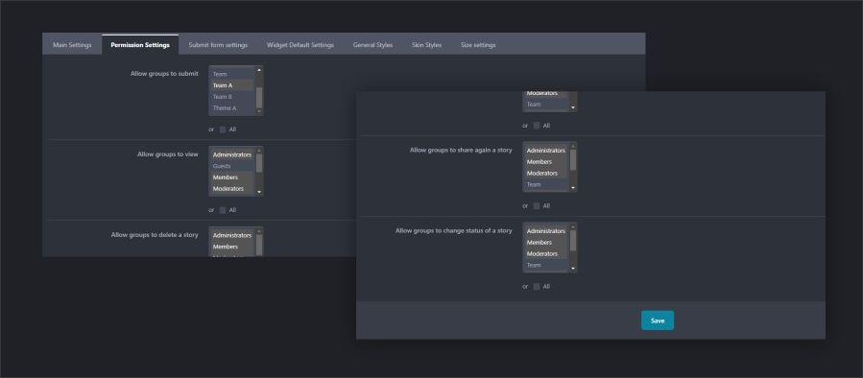
Task: Select 'Team A' in the submit groups list
Action: (232, 85)
